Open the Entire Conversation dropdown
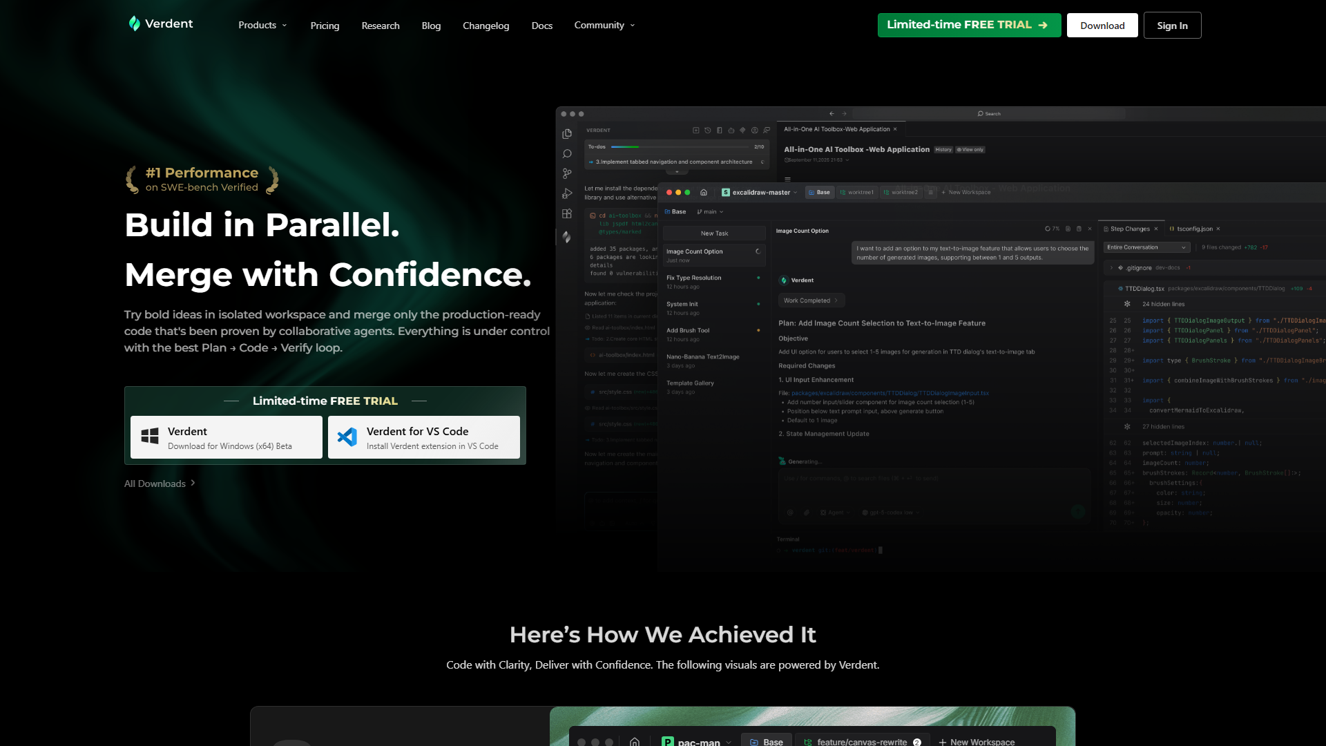Screen dimensions: 1326x746 tap(1146, 247)
